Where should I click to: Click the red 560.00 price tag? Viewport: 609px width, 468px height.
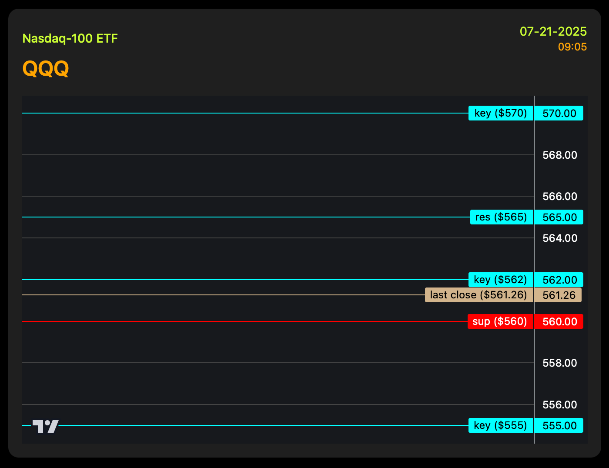point(559,321)
